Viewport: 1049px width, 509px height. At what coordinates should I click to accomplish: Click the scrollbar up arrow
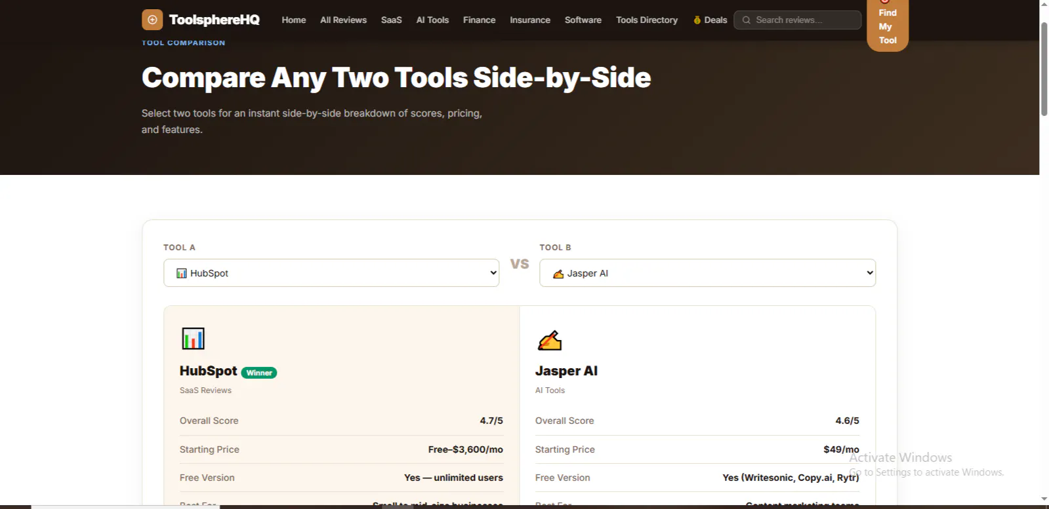pos(1044,5)
